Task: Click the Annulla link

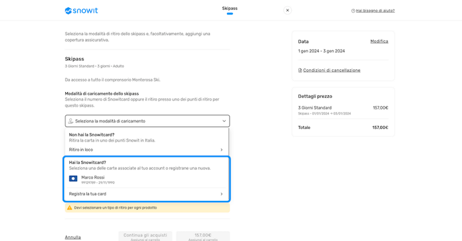Action: coord(73,237)
